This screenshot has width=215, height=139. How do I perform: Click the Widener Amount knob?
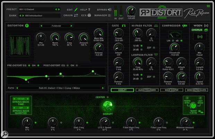[185, 122]
